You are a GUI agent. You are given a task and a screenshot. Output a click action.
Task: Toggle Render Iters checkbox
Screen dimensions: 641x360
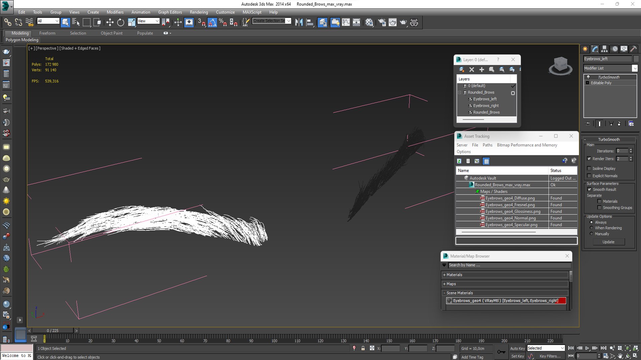(x=589, y=159)
